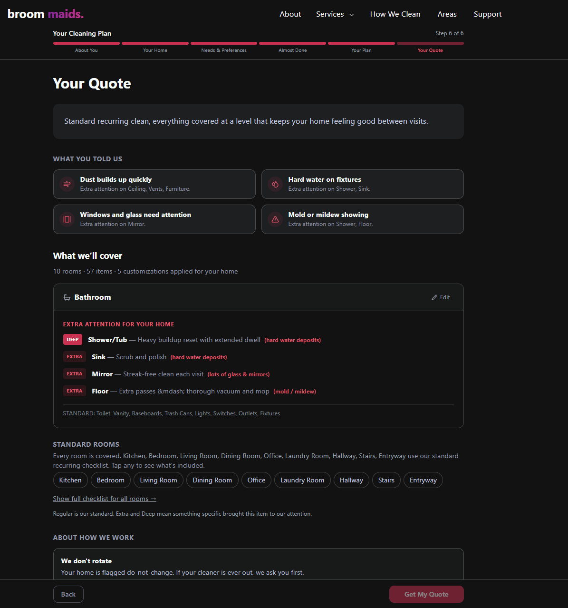The height and width of the screenshot is (608, 568).
Task: Jump to the Your Home step
Action: point(155,50)
